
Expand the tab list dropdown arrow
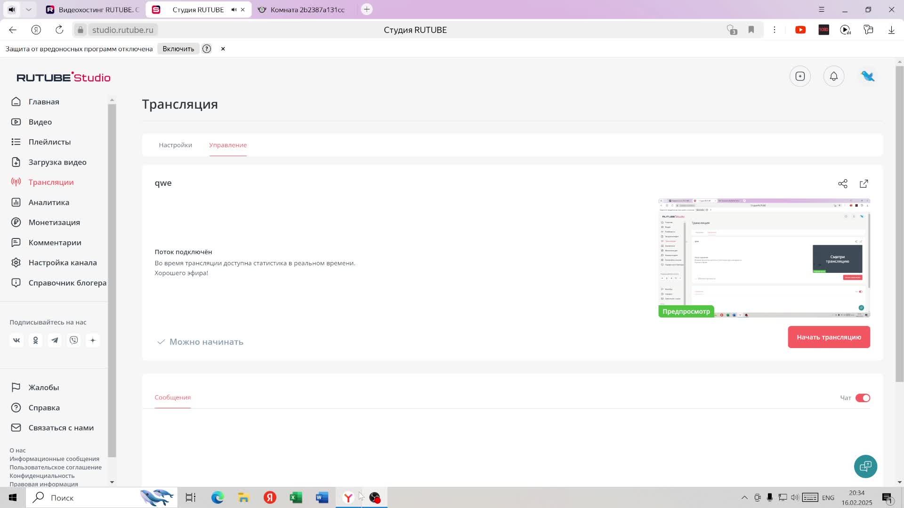(29, 9)
